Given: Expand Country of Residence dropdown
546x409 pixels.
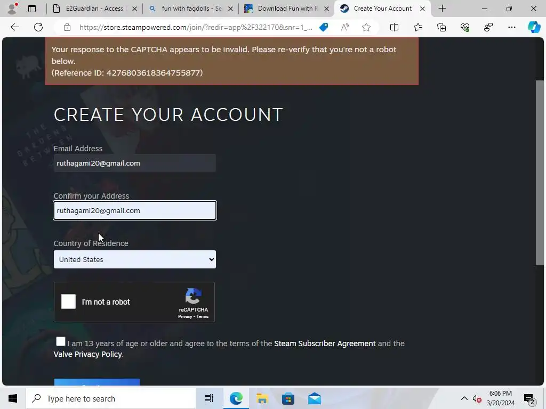Looking at the screenshot, I should pos(135,259).
